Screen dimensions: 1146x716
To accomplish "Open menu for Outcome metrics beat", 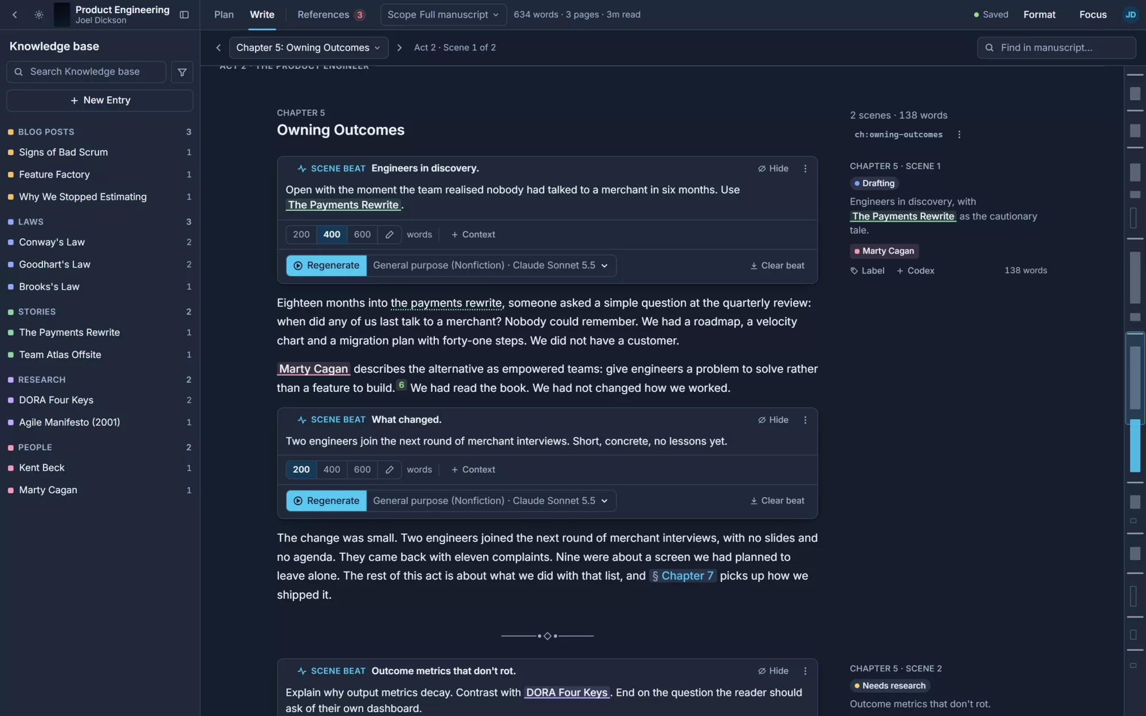I will (805, 671).
